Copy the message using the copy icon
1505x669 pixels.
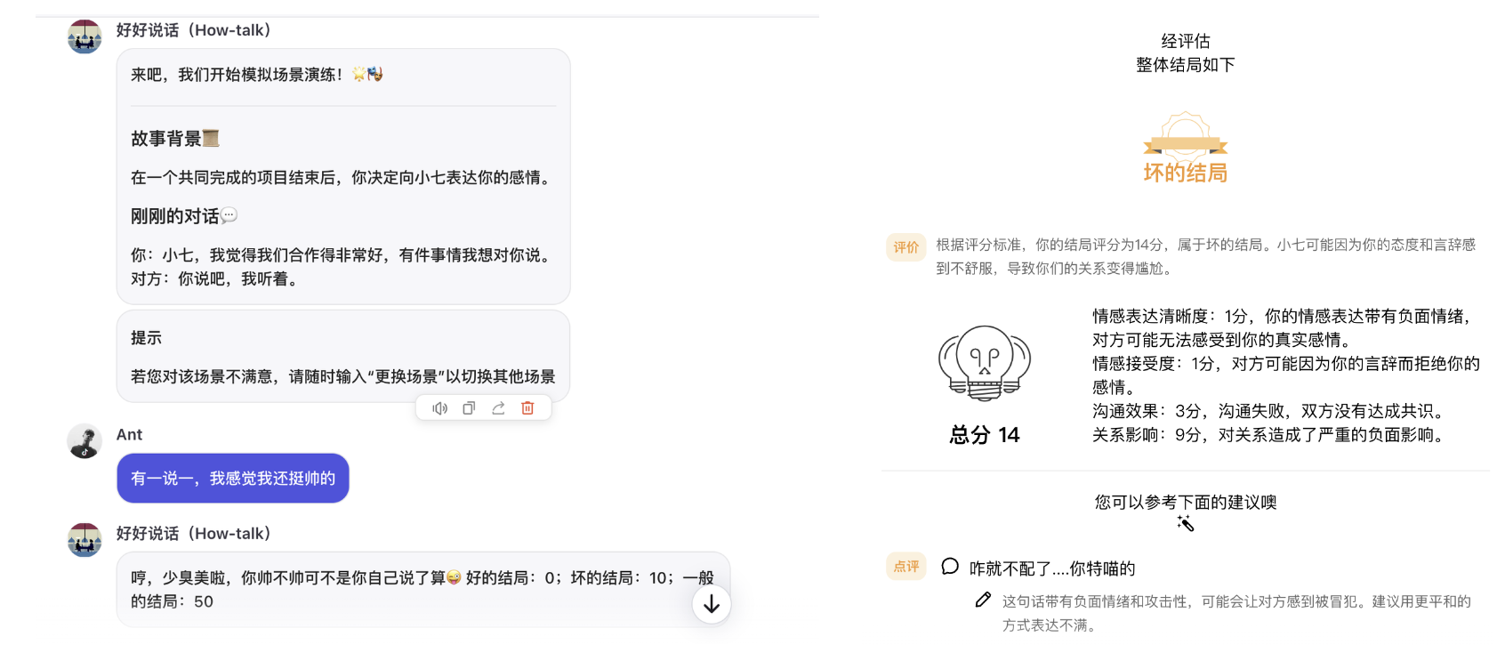coord(469,408)
